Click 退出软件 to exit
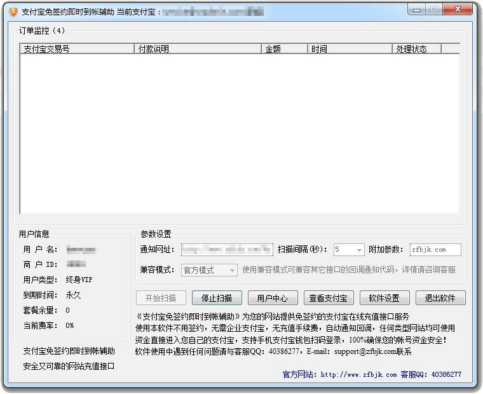This screenshot has height=394, width=483. tap(440, 298)
